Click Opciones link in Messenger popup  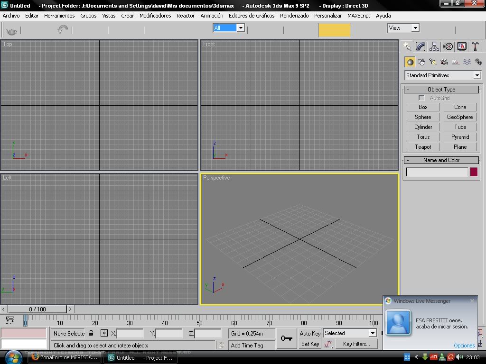tap(464, 346)
